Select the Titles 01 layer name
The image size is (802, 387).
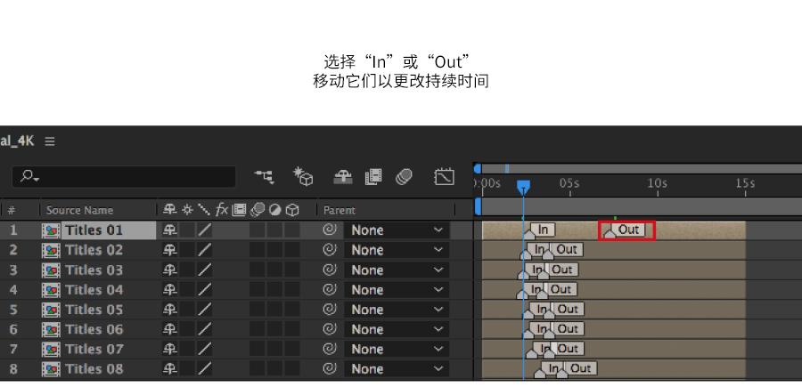(x=94, y=230)
